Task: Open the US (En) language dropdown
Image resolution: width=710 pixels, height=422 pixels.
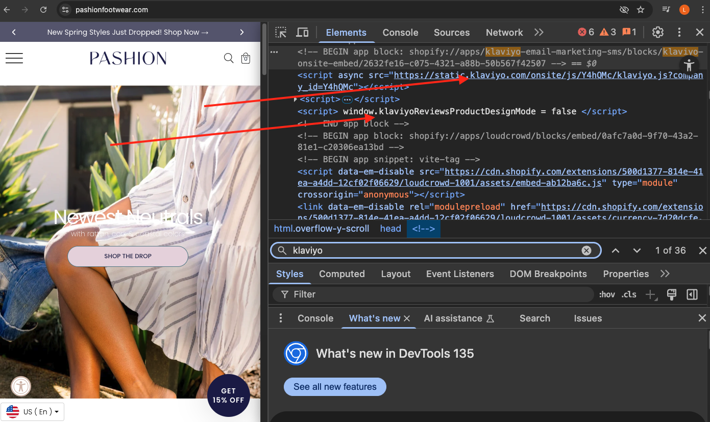Action: pyautogui.click(x=33, y=412)
